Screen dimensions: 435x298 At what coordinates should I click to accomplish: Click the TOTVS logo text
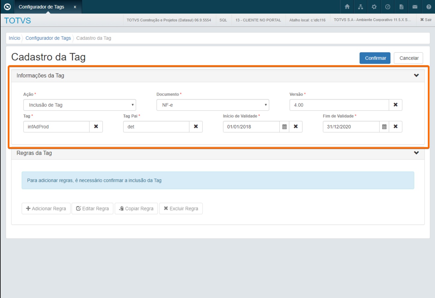(x=17, y=20)
